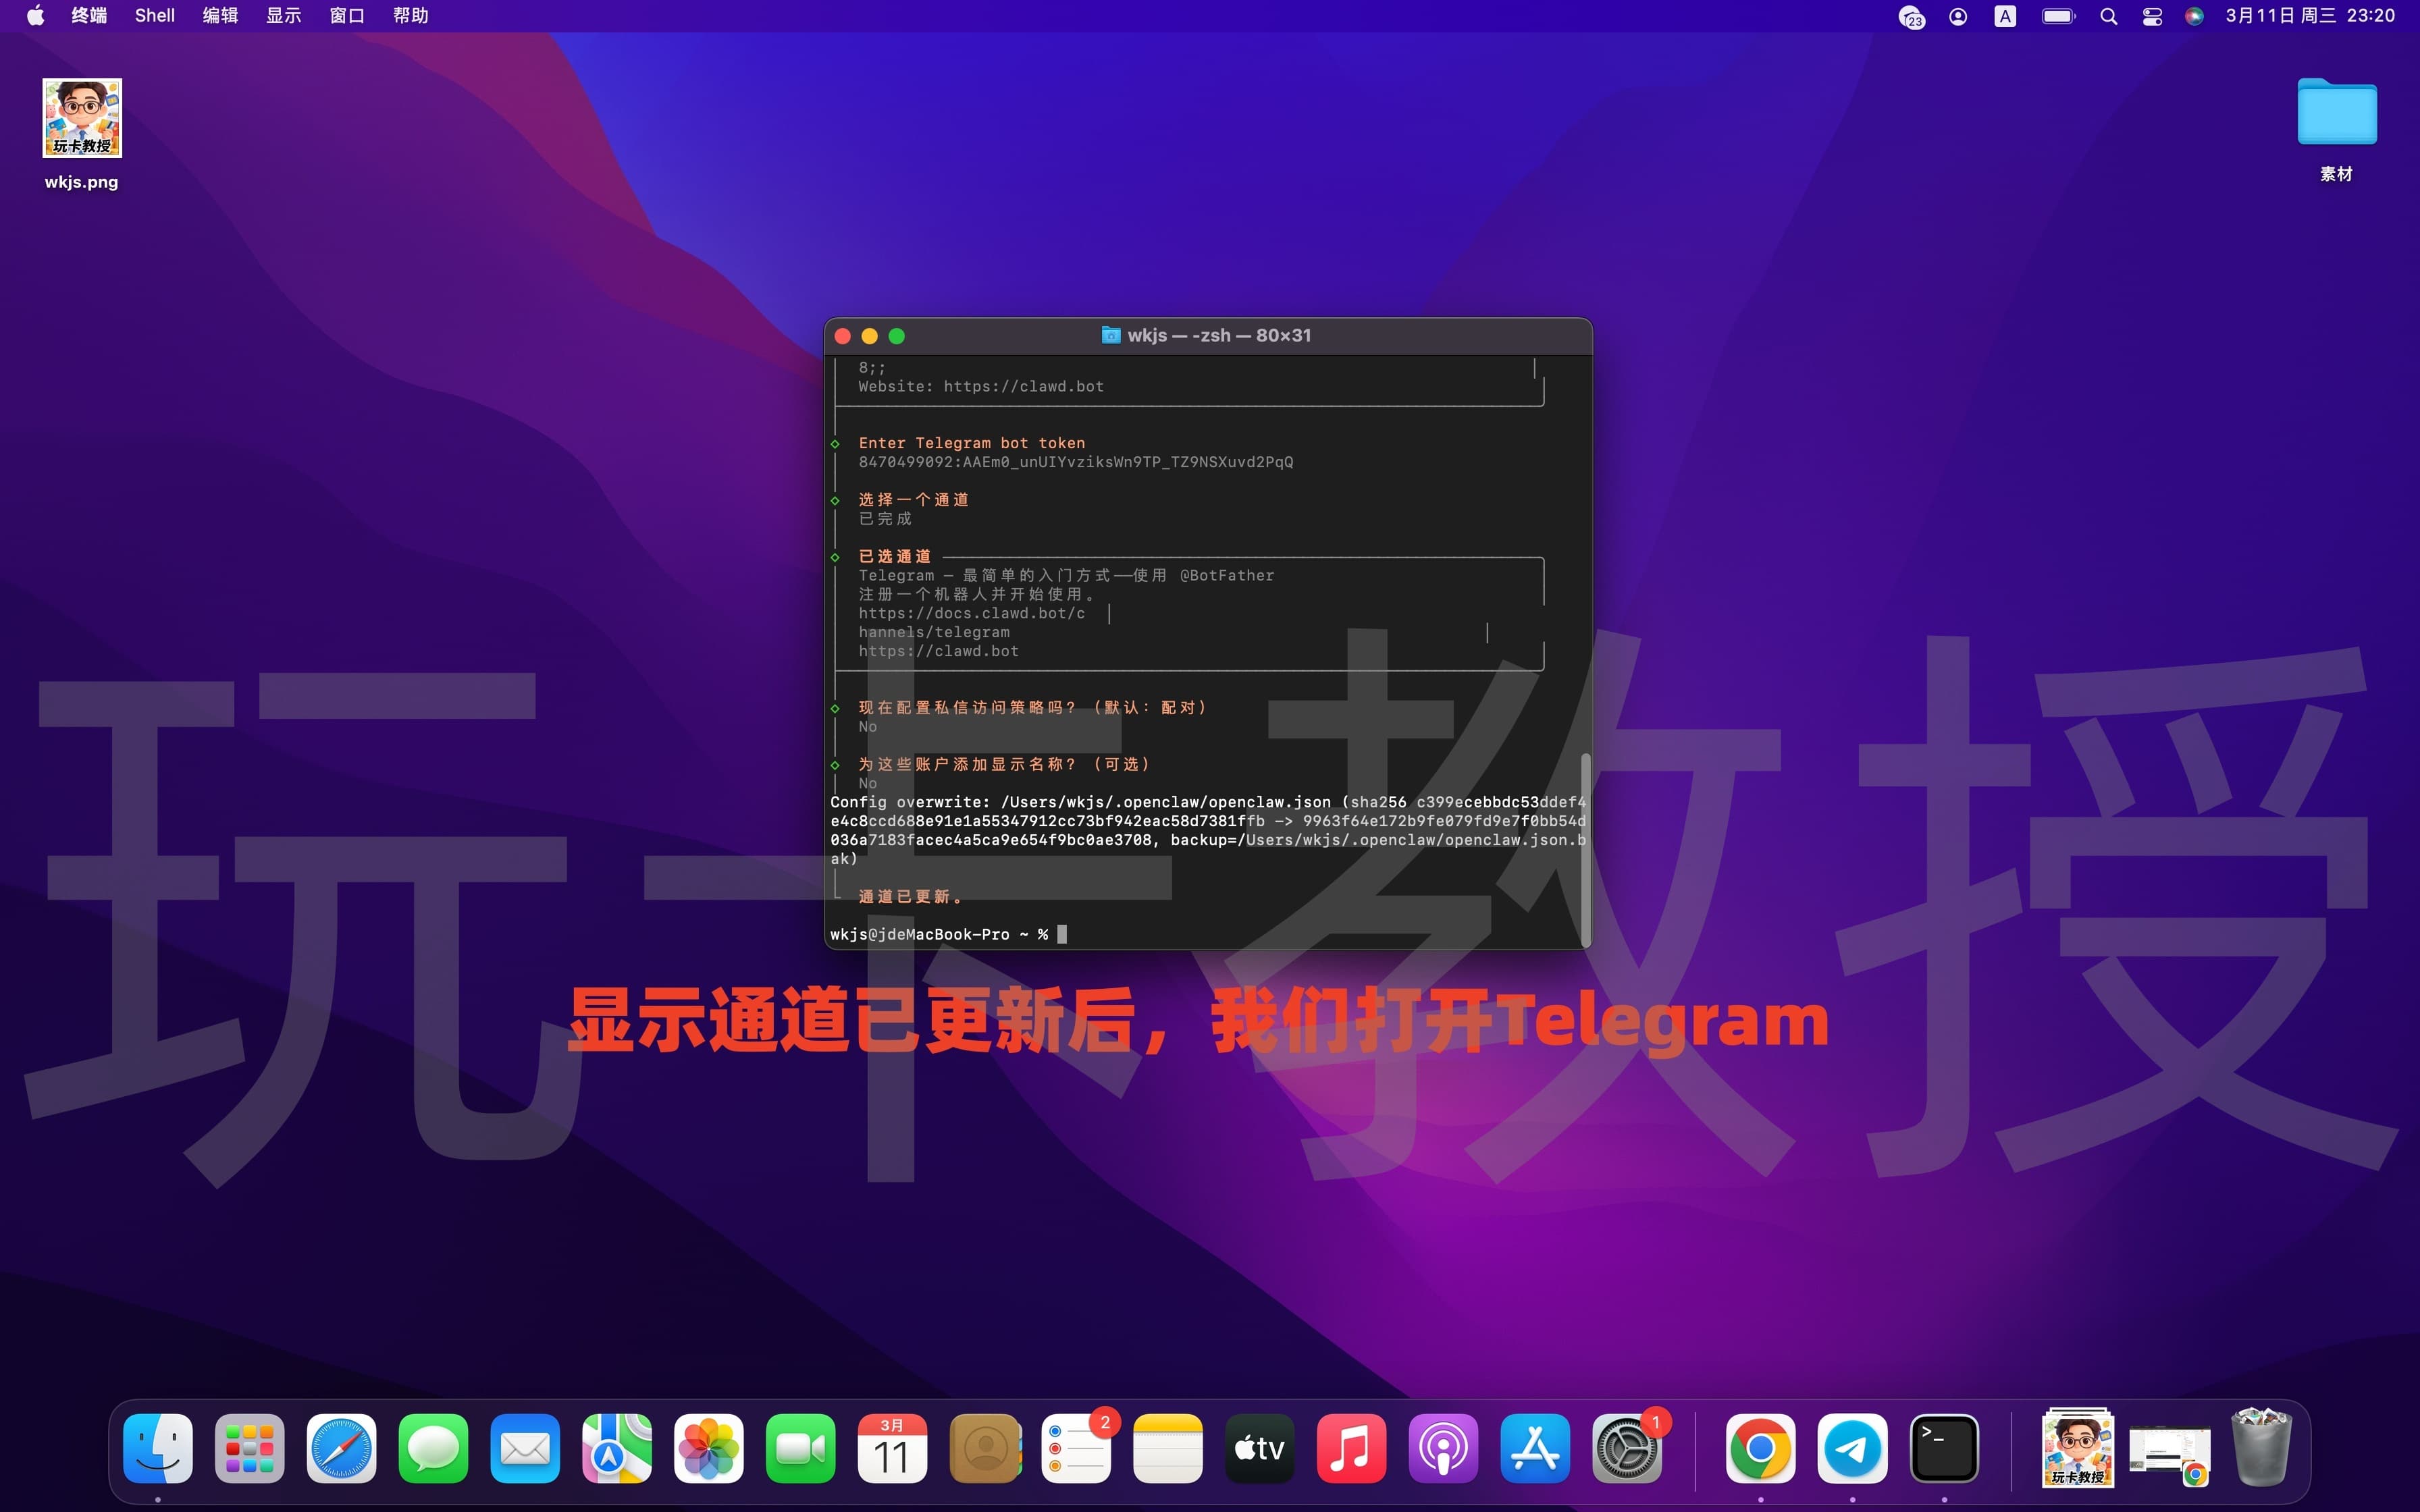Open Spotlight search in the menu bar

2108,15
